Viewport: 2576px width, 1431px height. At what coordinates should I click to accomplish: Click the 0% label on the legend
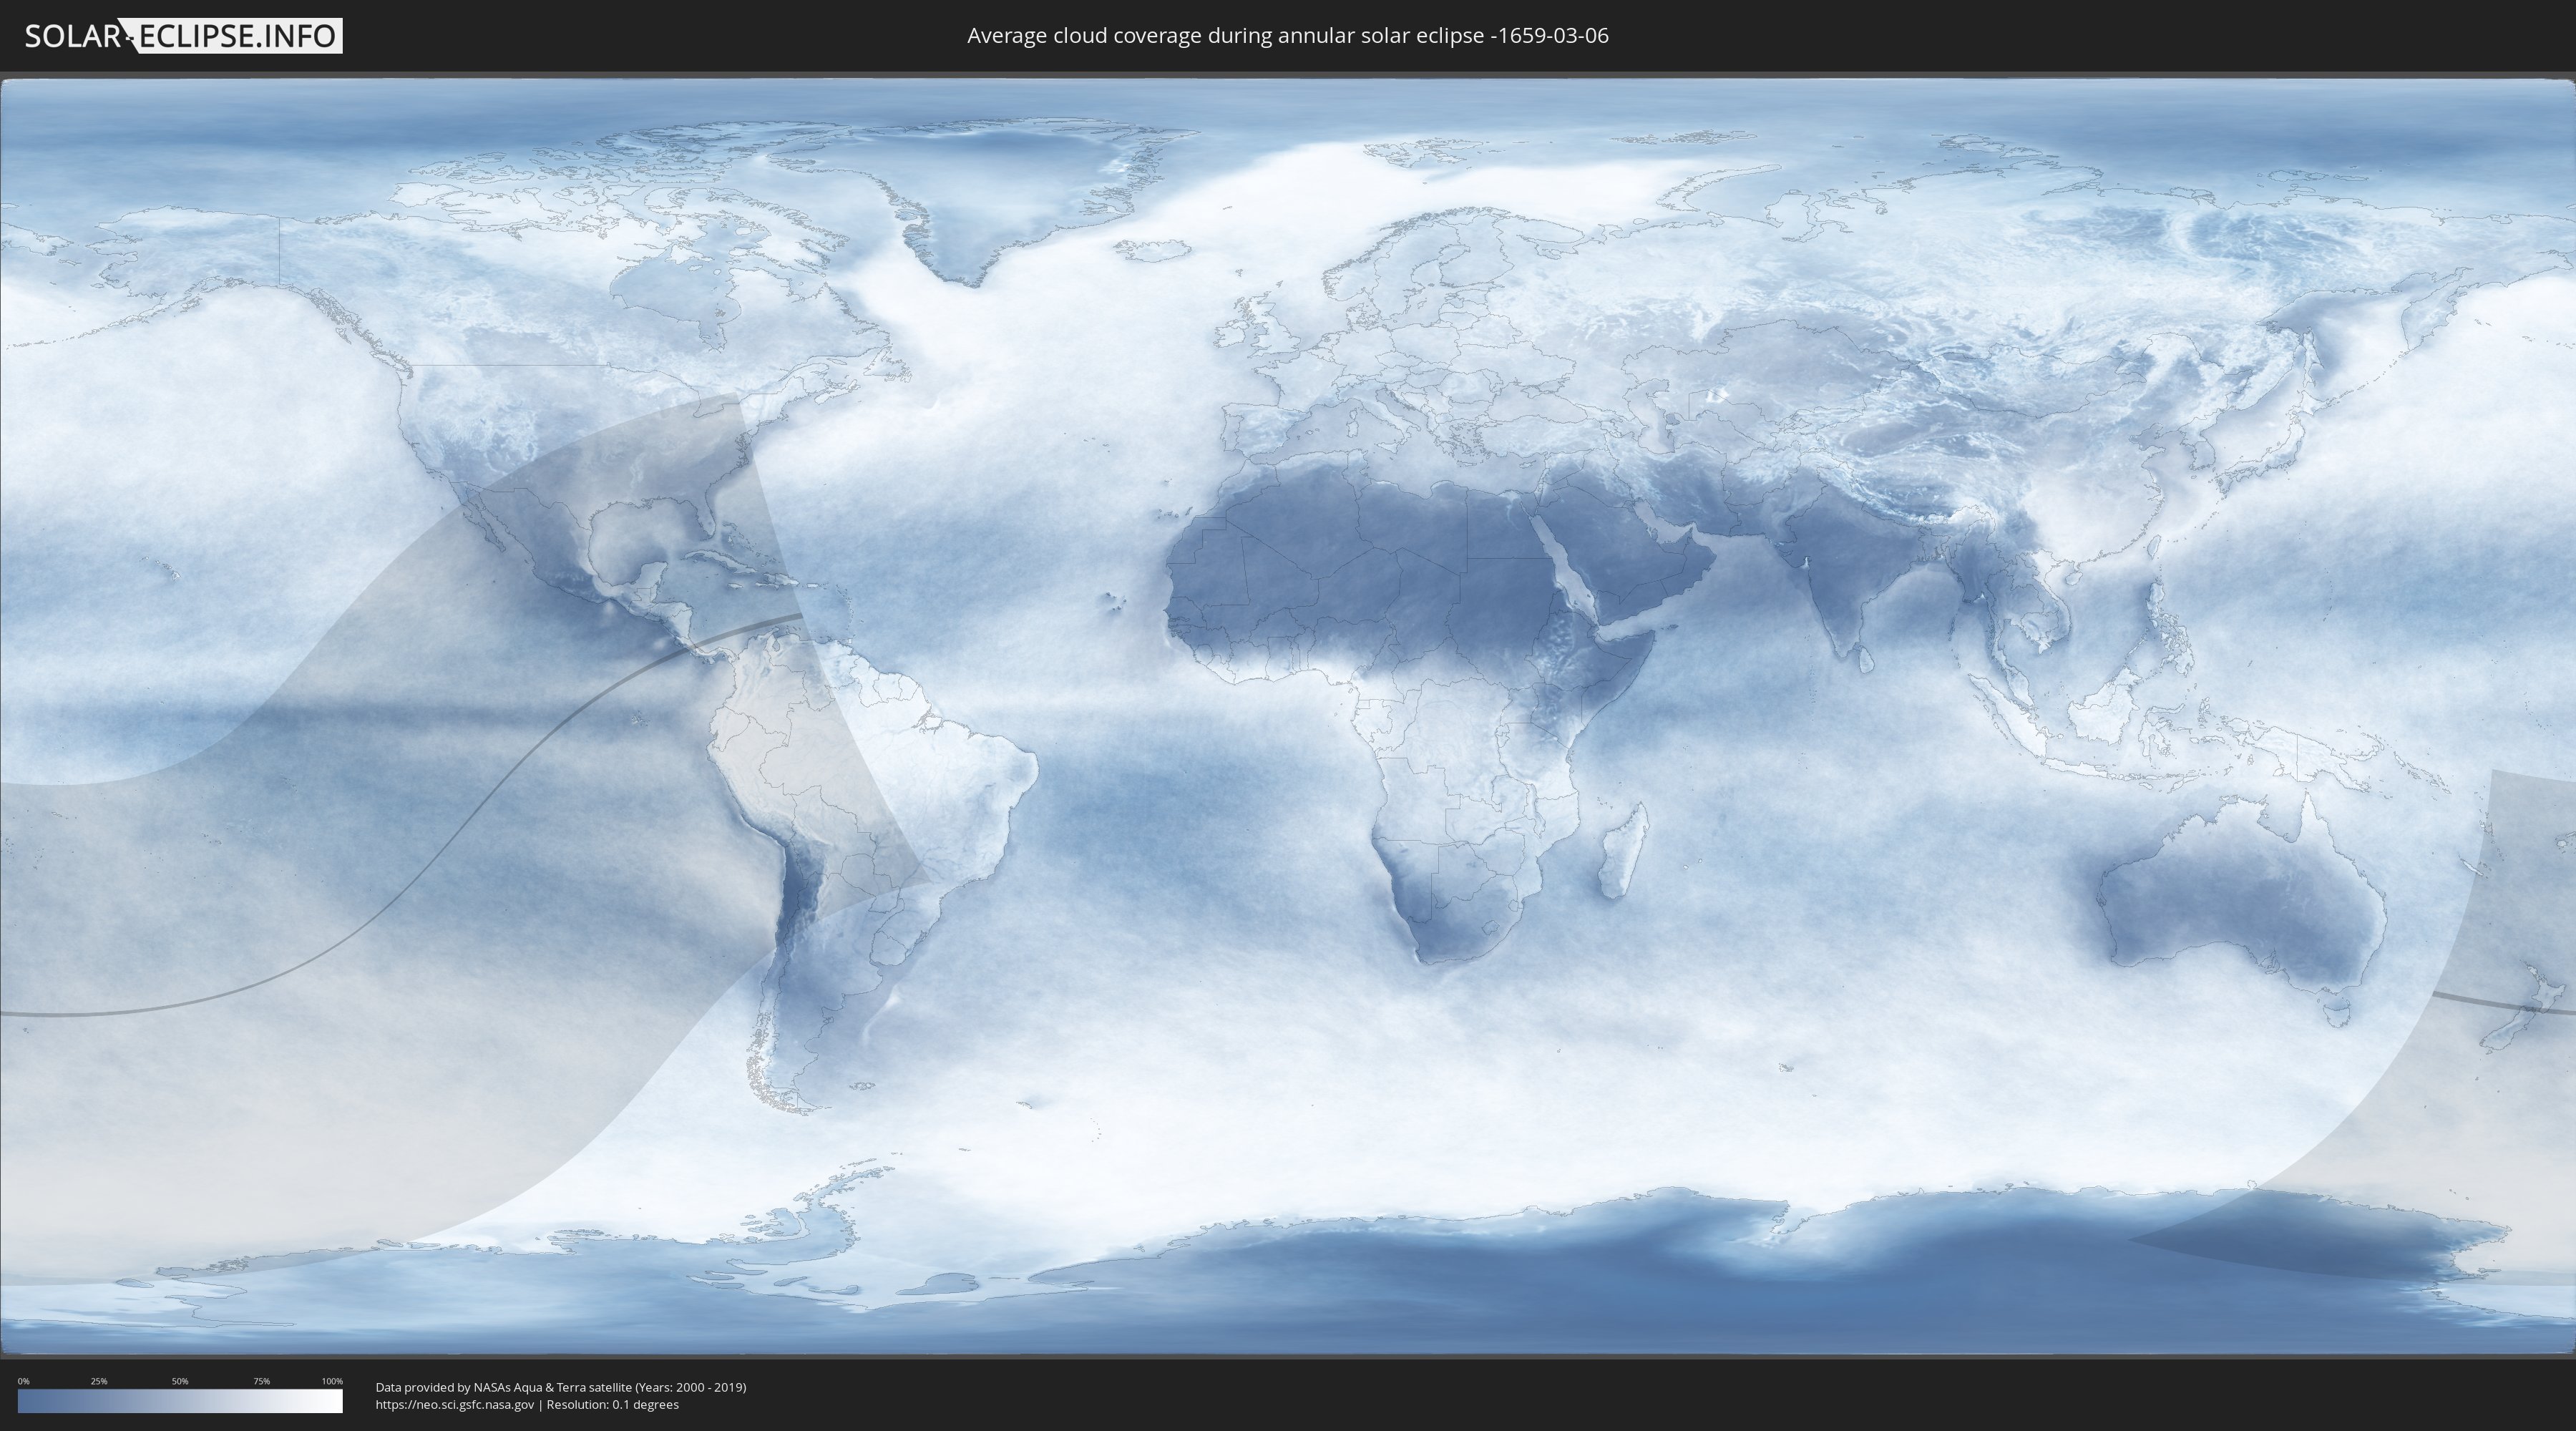click(x=23, y=1381)
